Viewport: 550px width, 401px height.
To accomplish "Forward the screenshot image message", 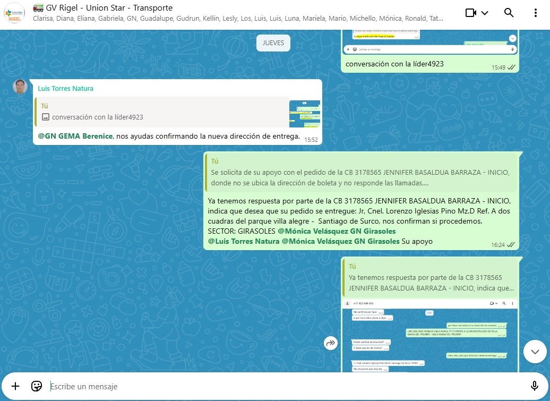I will click(331, 343).
